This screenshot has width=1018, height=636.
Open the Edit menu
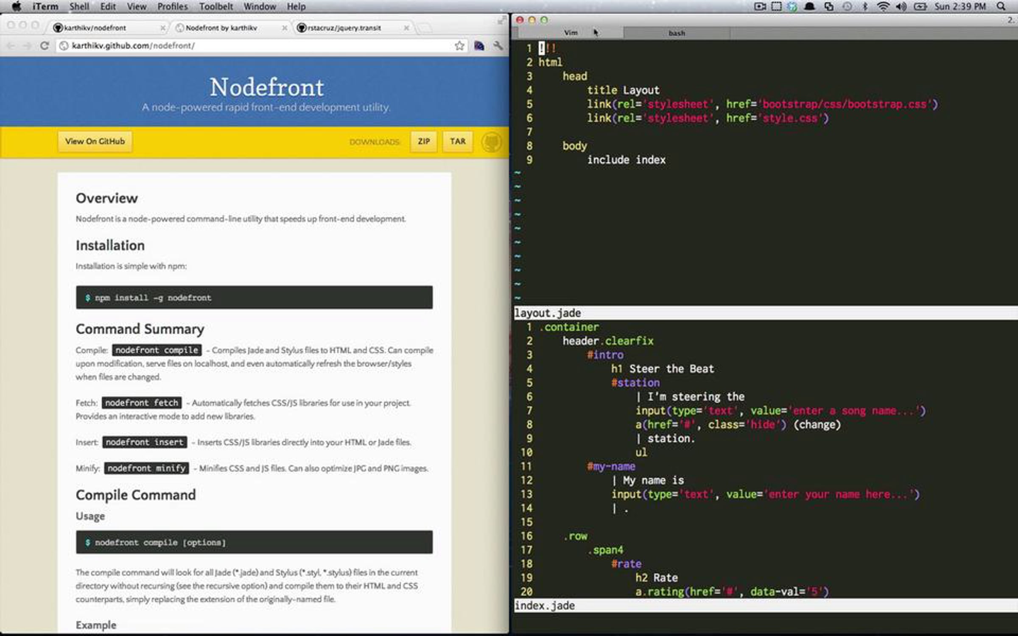(x=108, y=6)
